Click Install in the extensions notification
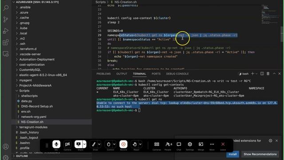 (233, 154)
